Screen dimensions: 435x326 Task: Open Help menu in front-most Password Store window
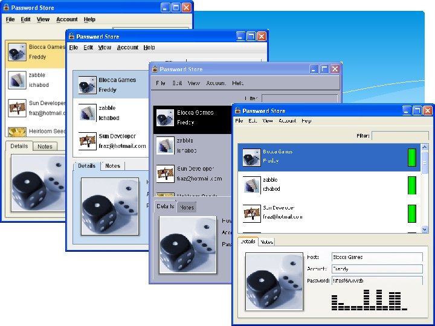306,121
